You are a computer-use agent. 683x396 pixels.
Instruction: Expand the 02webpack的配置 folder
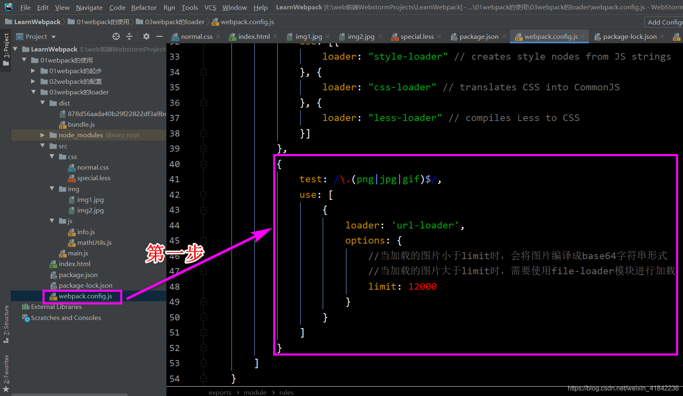pyautogui.click(x=33, y=81)
